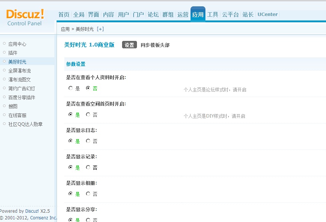Click the 美好时光 1.0商业版 title
Viewport: 326px width, 222px height.
pos(89,45)
